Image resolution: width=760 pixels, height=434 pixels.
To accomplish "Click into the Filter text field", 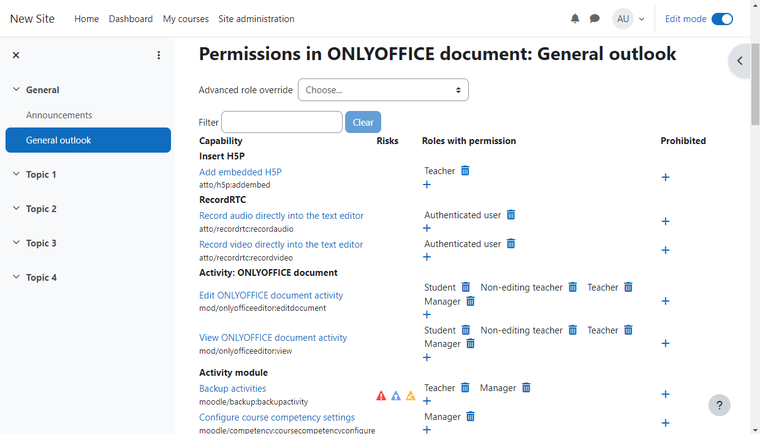I will tap(281, 122).
